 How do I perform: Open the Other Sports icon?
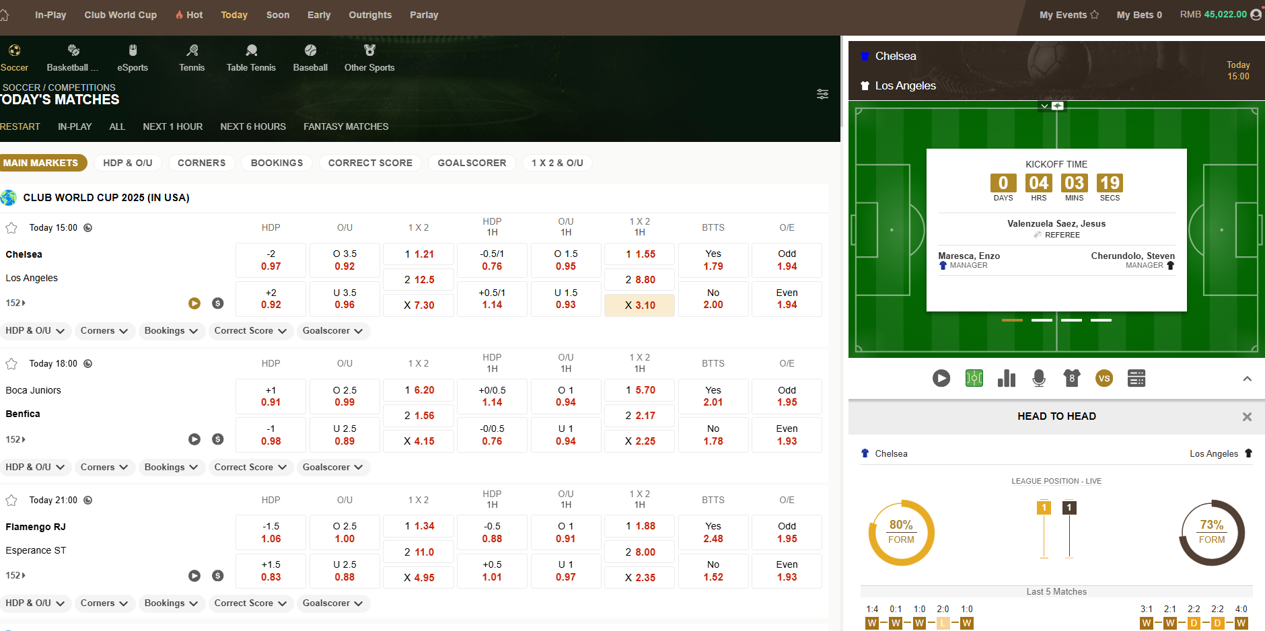369,50
